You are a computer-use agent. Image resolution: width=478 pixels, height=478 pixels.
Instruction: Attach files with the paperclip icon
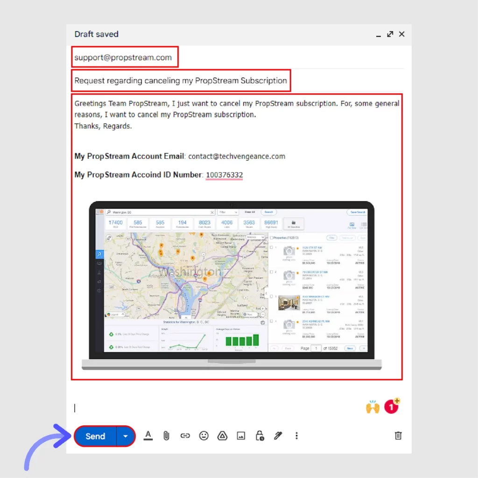[x=167, y=436]
